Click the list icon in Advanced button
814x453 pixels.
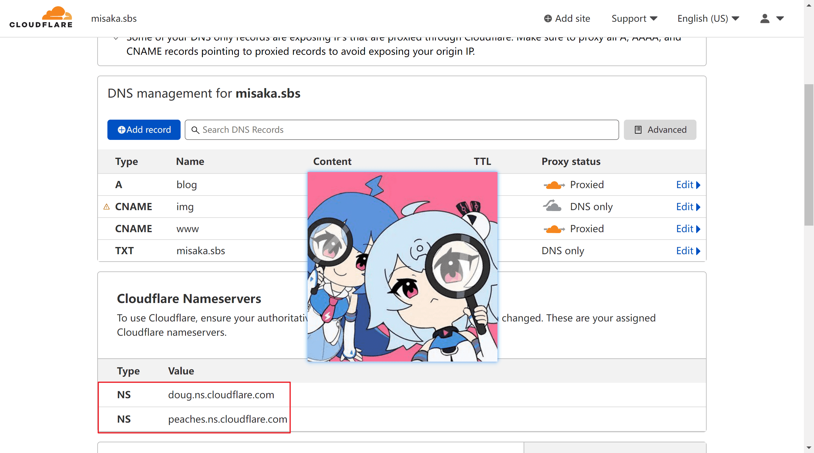pyautogui.click(x=638, y=129)
